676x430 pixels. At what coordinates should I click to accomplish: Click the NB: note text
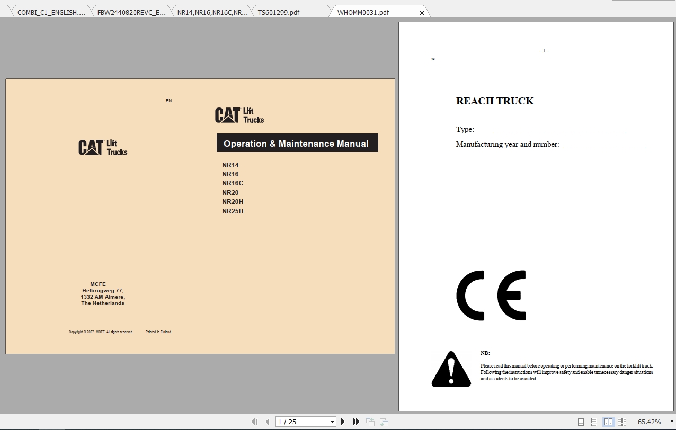pos(485,353)
